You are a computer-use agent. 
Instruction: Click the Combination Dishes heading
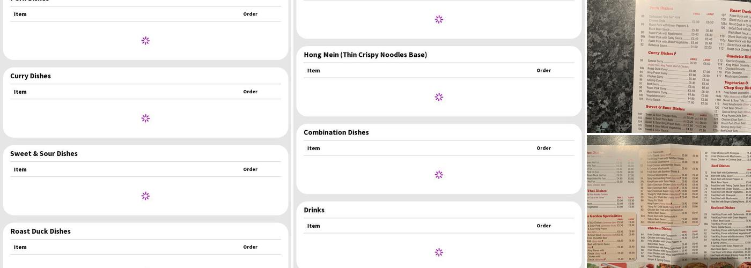[336, 132]
